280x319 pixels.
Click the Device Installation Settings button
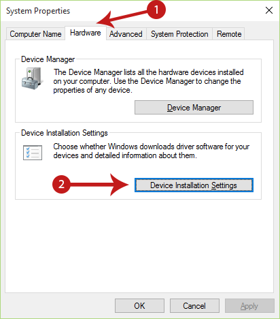click(194, 185)
